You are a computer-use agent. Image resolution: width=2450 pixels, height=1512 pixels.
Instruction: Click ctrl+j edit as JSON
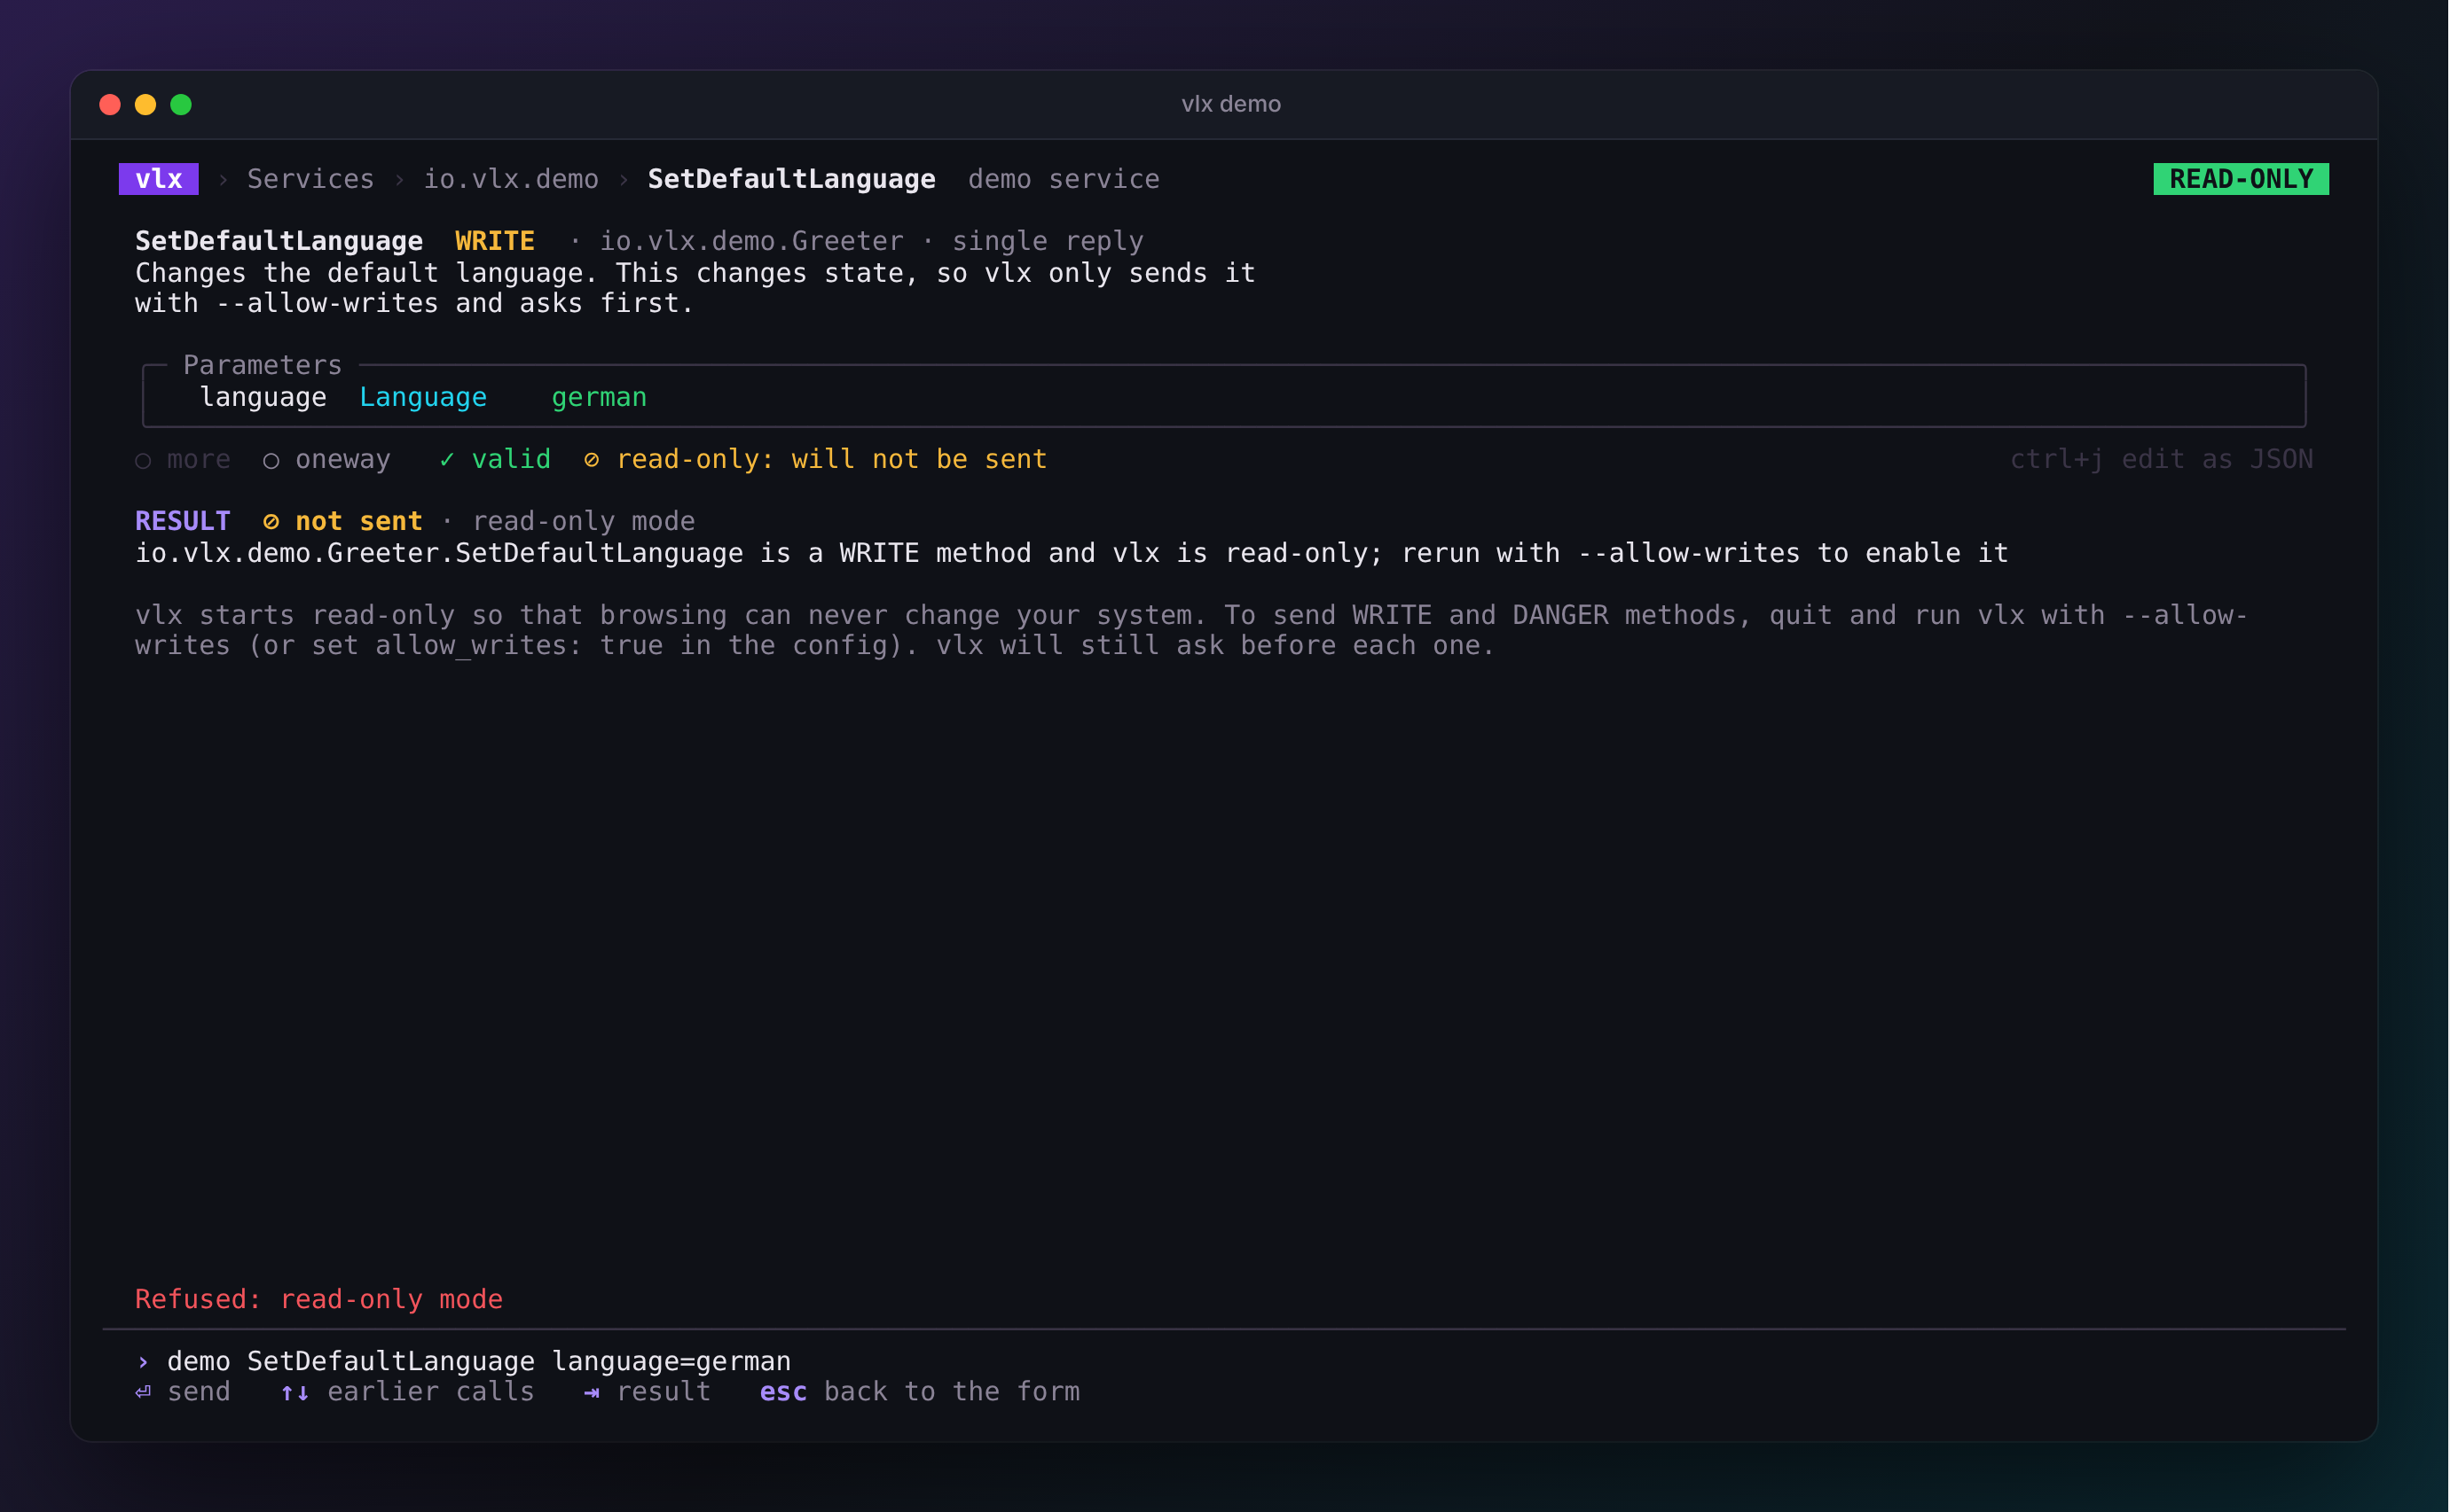coord(2162,459)
